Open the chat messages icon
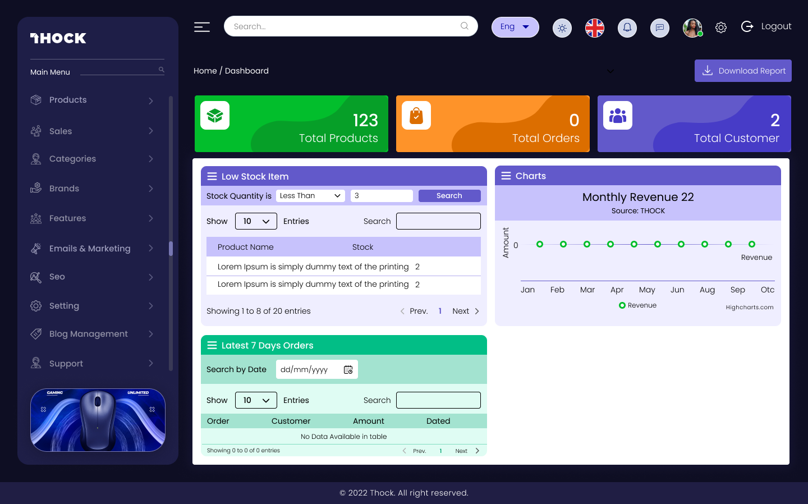The height and width of the screenshot is (504, 808). click(x=660, y=28)
